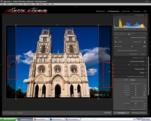The image size is (151, 121).
Task: Select the Graduated Filter tool
Action: coord(129,34)
